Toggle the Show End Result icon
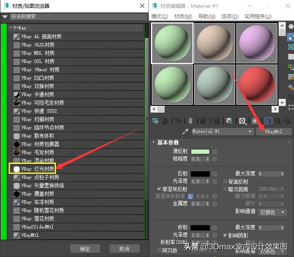 pyautogui.click(x=268, y=121)
